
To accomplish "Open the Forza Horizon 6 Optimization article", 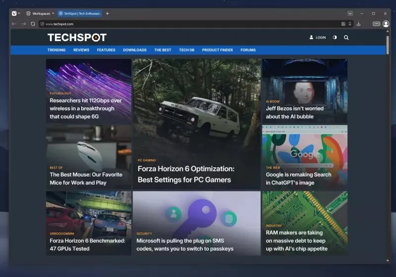I will (186, 174).
